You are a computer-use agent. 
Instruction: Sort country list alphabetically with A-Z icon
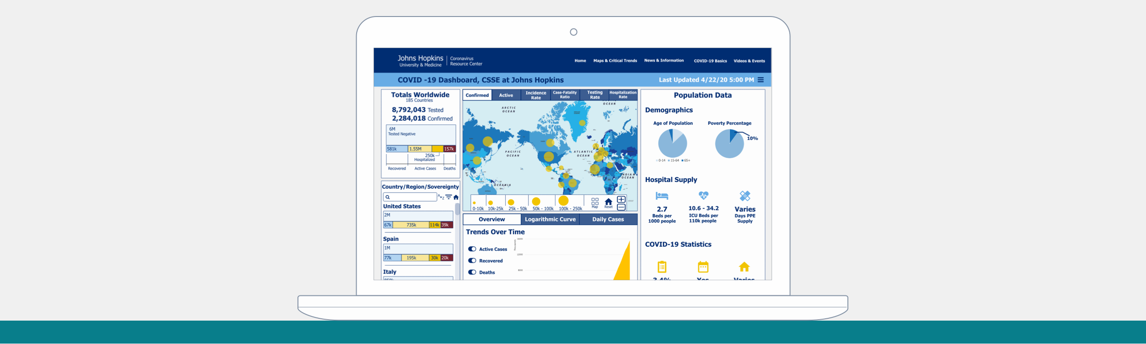441,197
